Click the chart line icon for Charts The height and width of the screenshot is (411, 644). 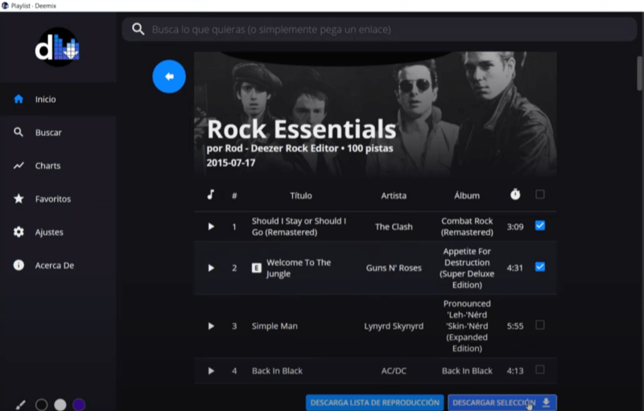click(x=19, y=166)
